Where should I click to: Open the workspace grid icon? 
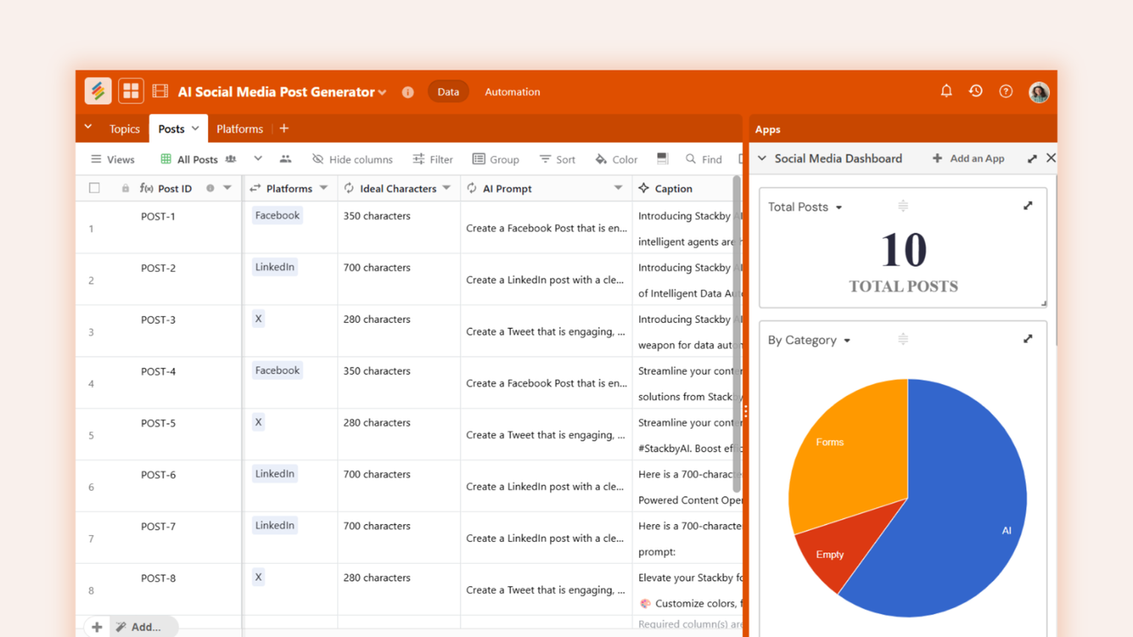point(131,92)
